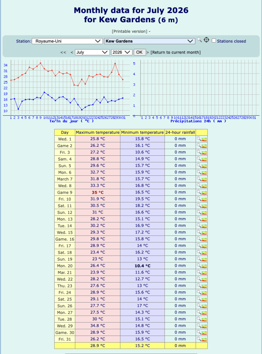
Task: Go to previous month with single arrow
Action: (72, 52)
